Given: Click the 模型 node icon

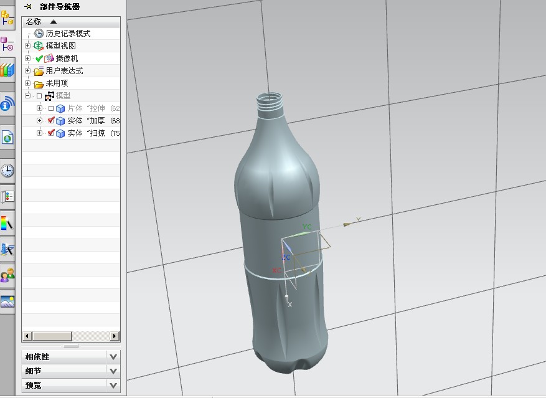Looking at the screenshot, I should [x=49, y=96].
